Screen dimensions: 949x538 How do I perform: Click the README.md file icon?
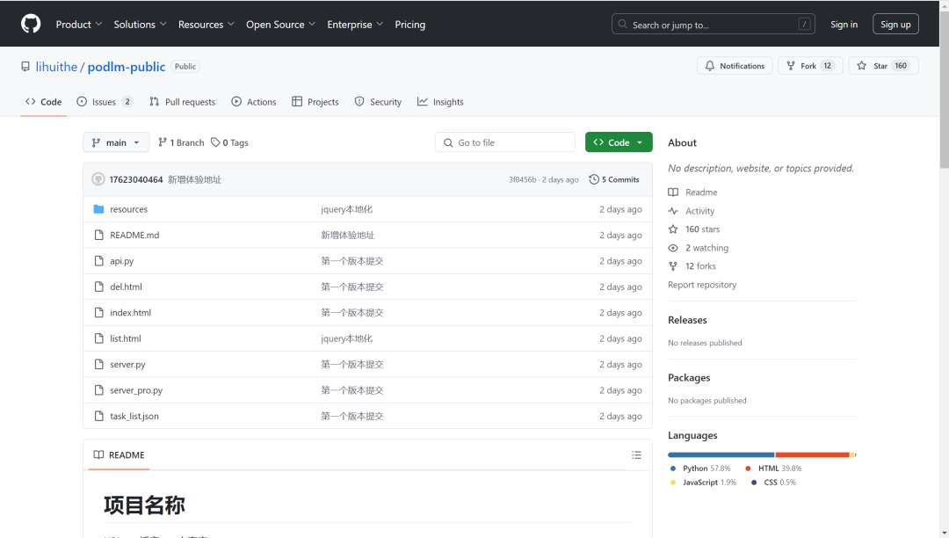(98, 235)
